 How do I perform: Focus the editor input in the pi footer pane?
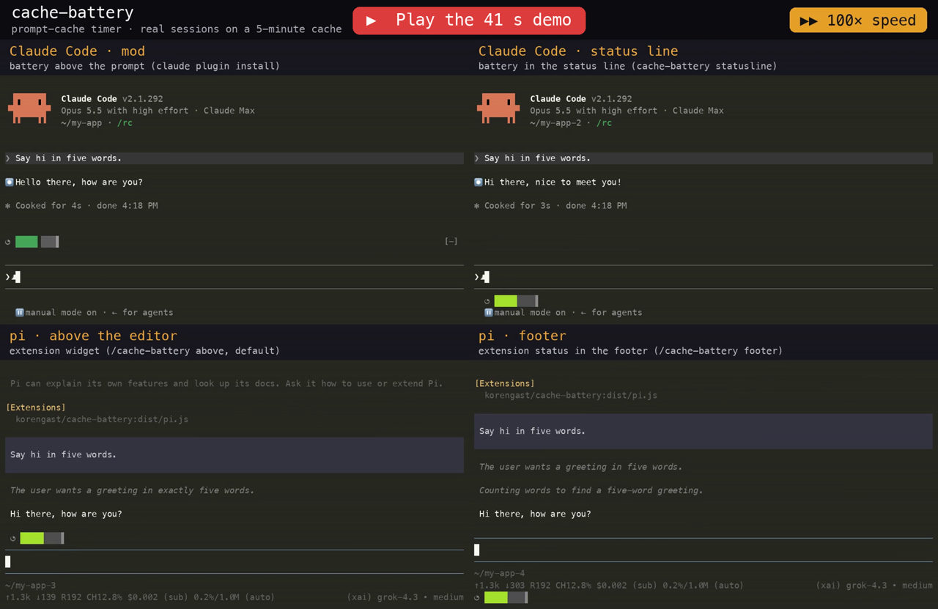coord(703,550)
